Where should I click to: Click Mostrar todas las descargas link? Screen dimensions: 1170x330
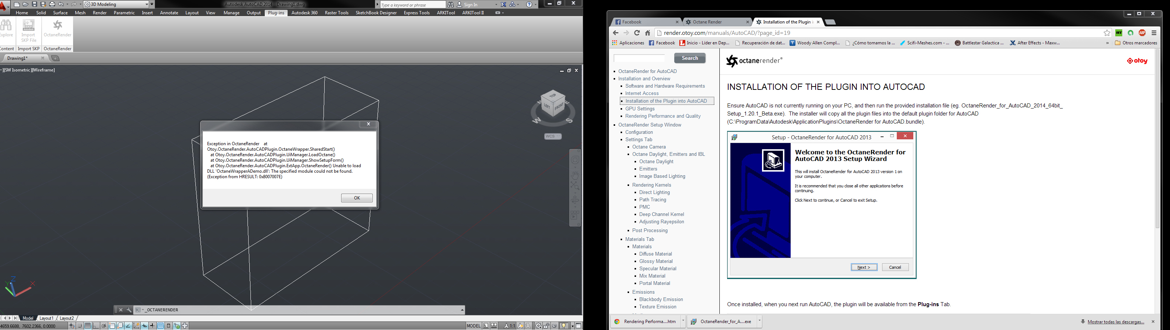click(x=1116, y=322)
